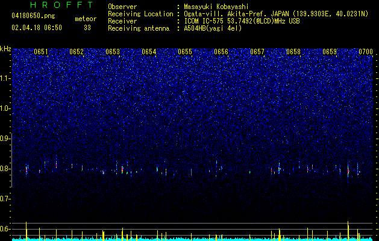Click observer name Masayuki Kobayashi
This screenshot has width=379, height=241.
click(216, 7)
